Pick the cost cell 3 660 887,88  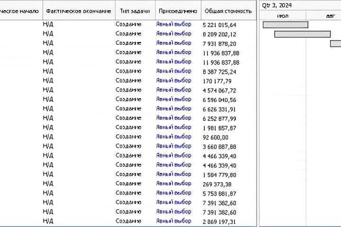coord(219,147)
